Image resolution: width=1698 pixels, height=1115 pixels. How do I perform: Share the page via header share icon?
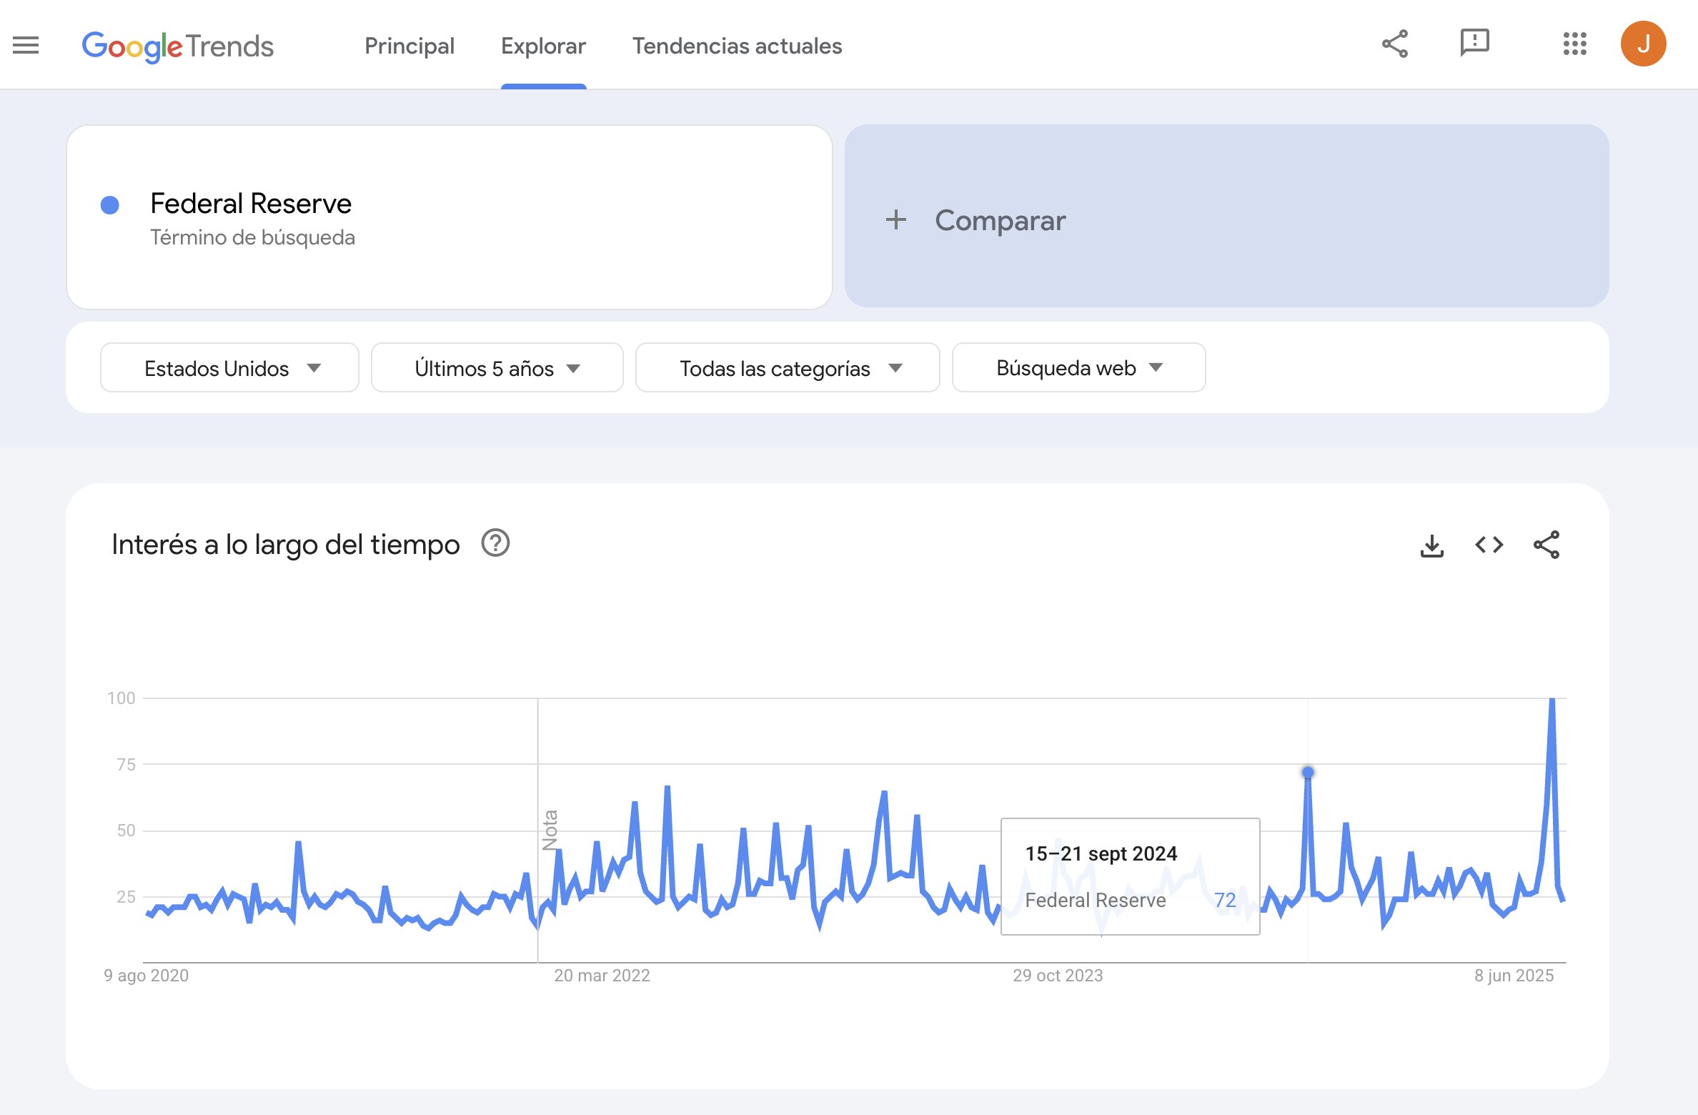point(1395,44)
